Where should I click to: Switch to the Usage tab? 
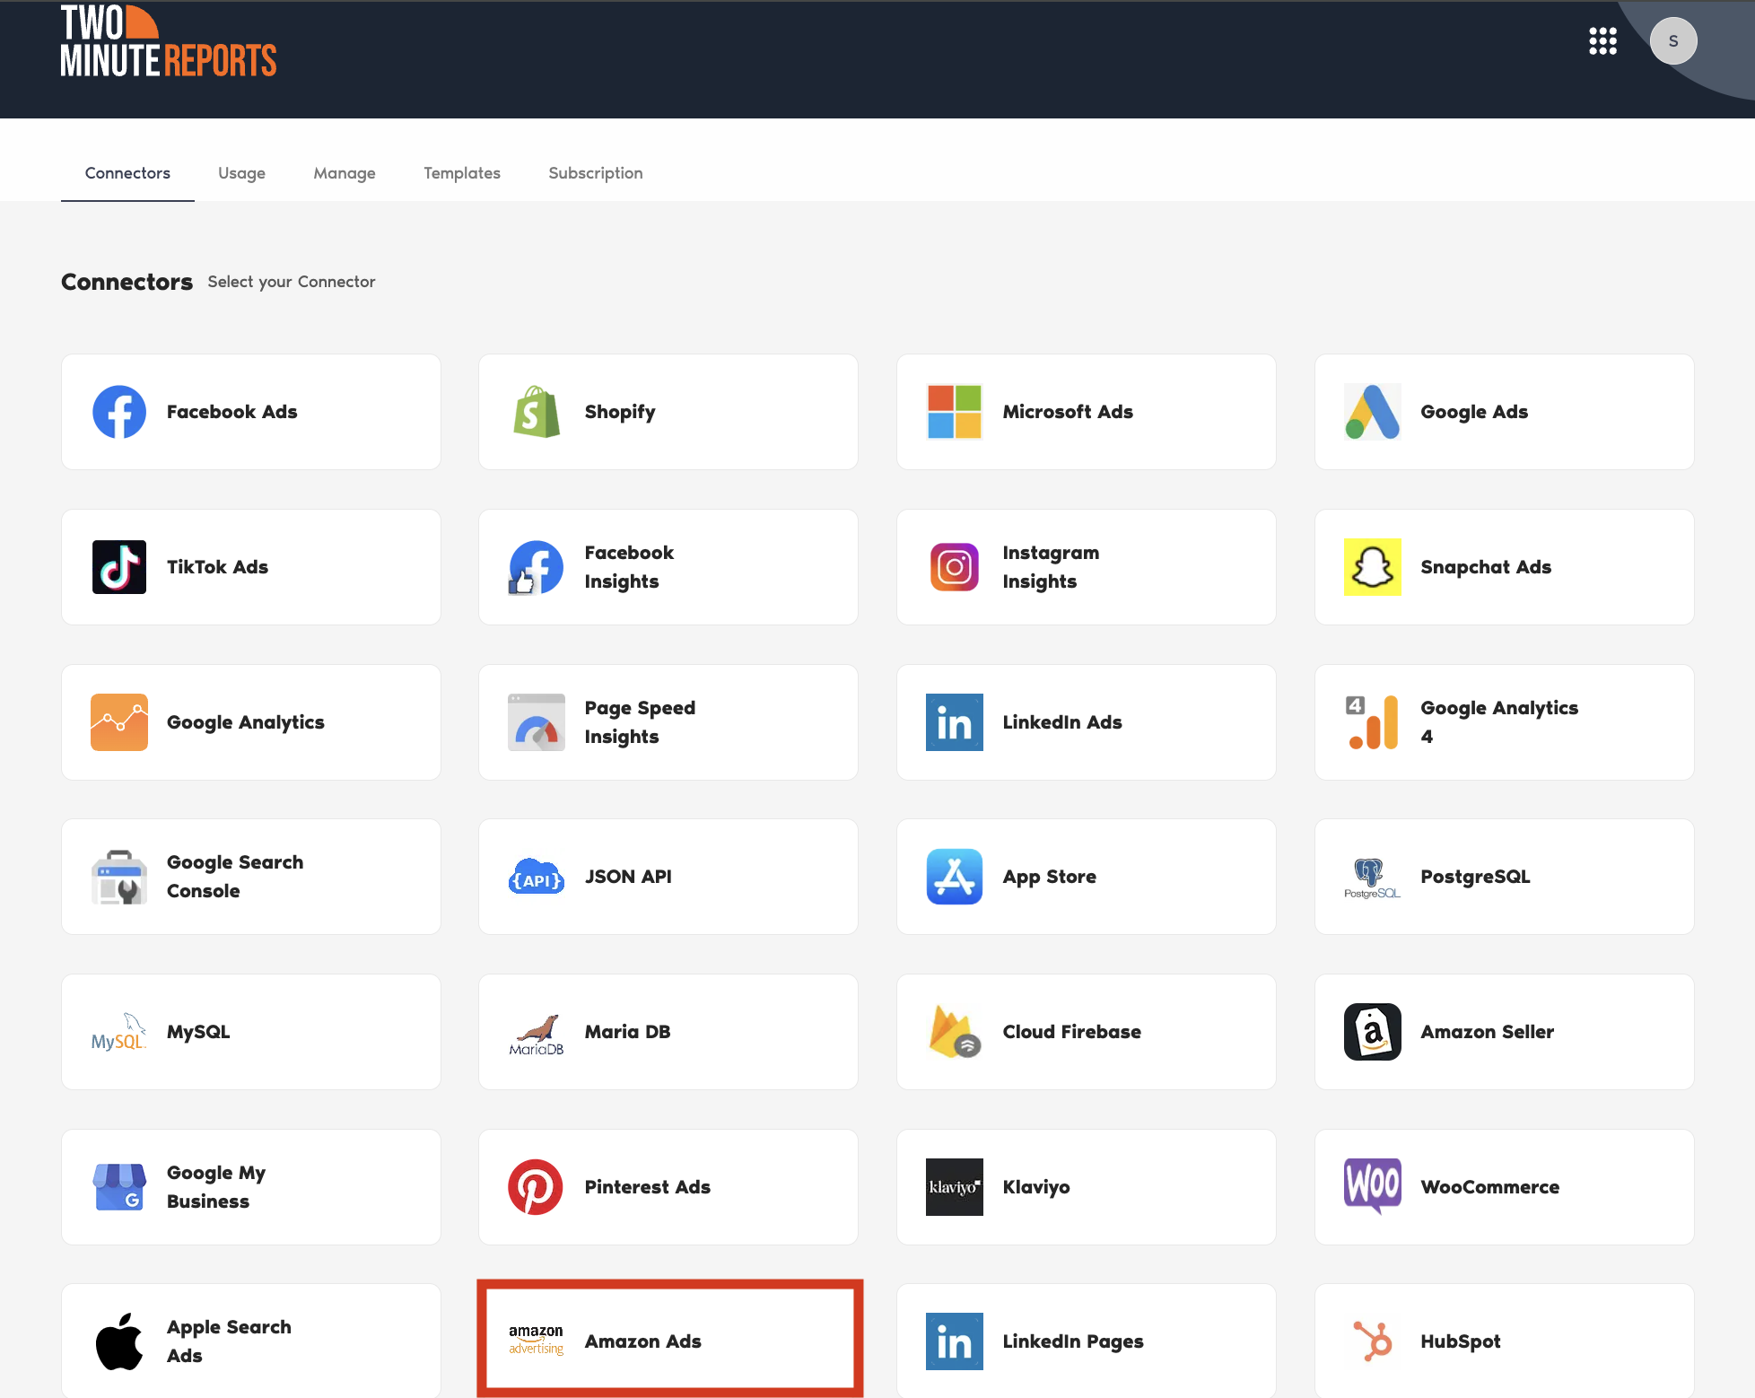[241, 173]
